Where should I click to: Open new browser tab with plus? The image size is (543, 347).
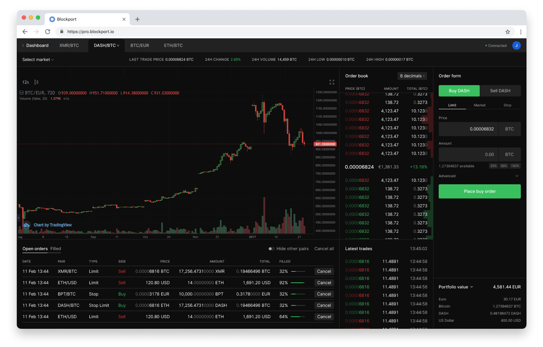point(137,19)
